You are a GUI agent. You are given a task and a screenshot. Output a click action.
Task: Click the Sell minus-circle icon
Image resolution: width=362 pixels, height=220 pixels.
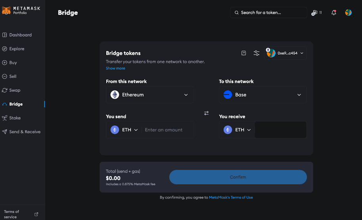pyautogui.click(x=4, y=76)
